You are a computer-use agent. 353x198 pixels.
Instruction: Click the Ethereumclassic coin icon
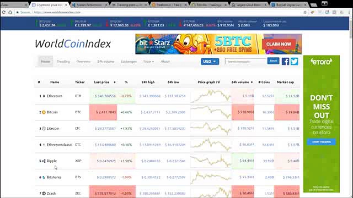point(44,145)
